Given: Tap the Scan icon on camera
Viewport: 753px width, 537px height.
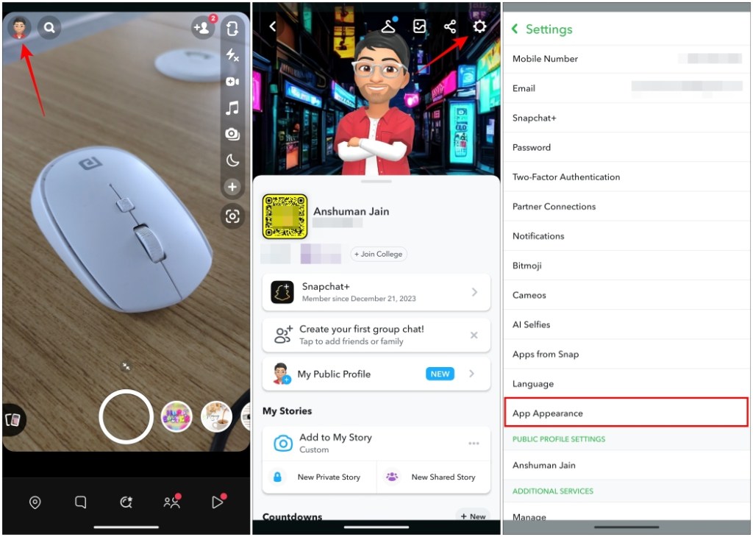Looking at the screenshot, I should click(x=232, y=216).
